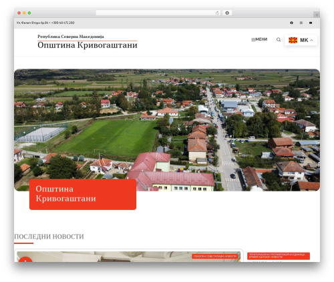334x282 pixels.
Task: Click the Општина Кривогаштани site logo
Action: pyautogui.click(x=88, y=45)
